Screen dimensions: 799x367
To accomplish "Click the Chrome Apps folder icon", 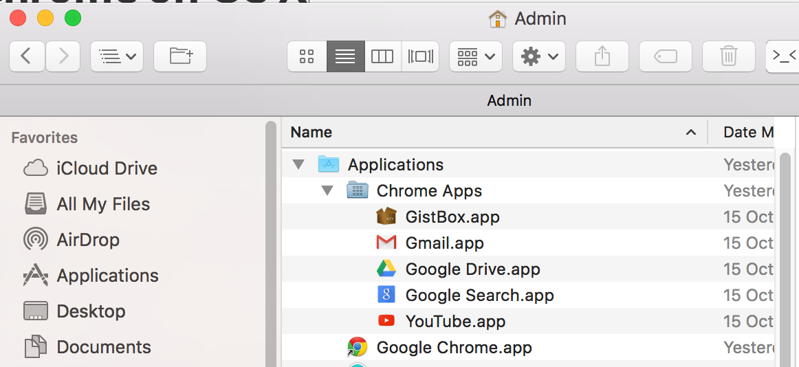I will click(x=357, y=190).
